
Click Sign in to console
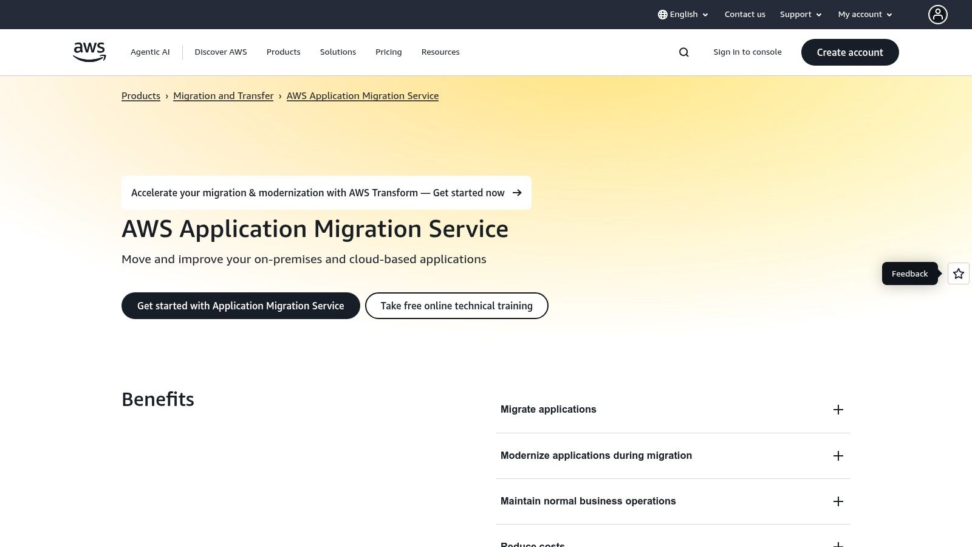coord(747,52)
